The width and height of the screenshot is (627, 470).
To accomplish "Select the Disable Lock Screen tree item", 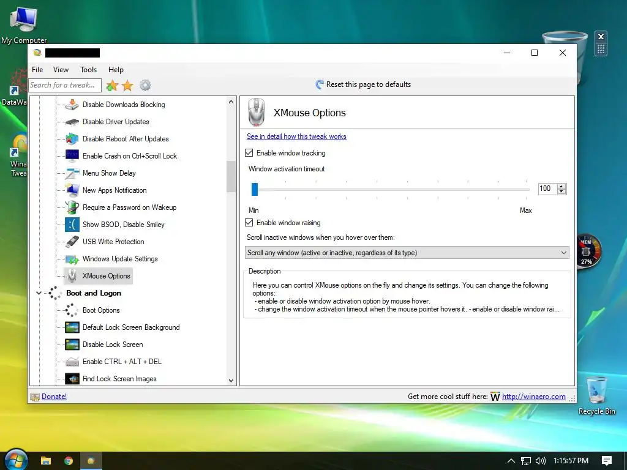I will pos(113,345).
